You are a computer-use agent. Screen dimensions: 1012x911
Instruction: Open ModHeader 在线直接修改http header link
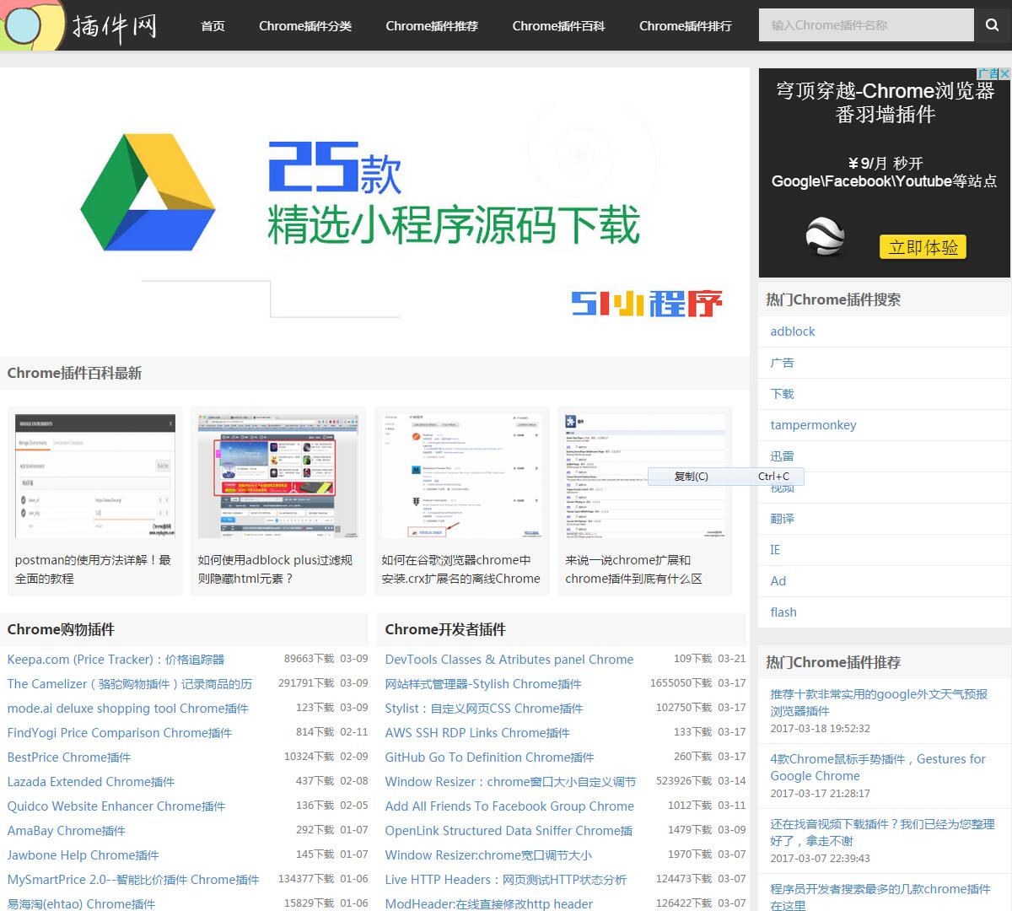pos(489,904)
